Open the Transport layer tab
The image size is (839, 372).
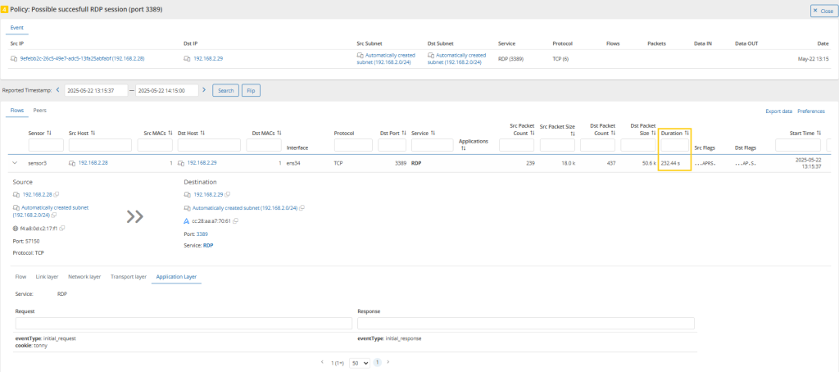(128, 277)
